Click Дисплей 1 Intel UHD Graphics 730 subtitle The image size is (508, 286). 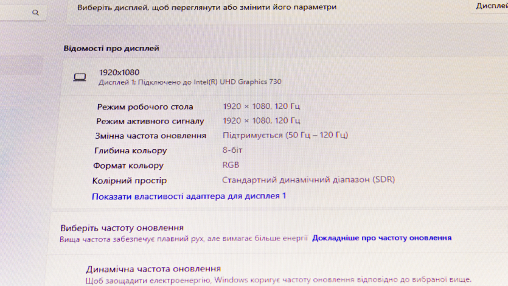pos(190,82)
